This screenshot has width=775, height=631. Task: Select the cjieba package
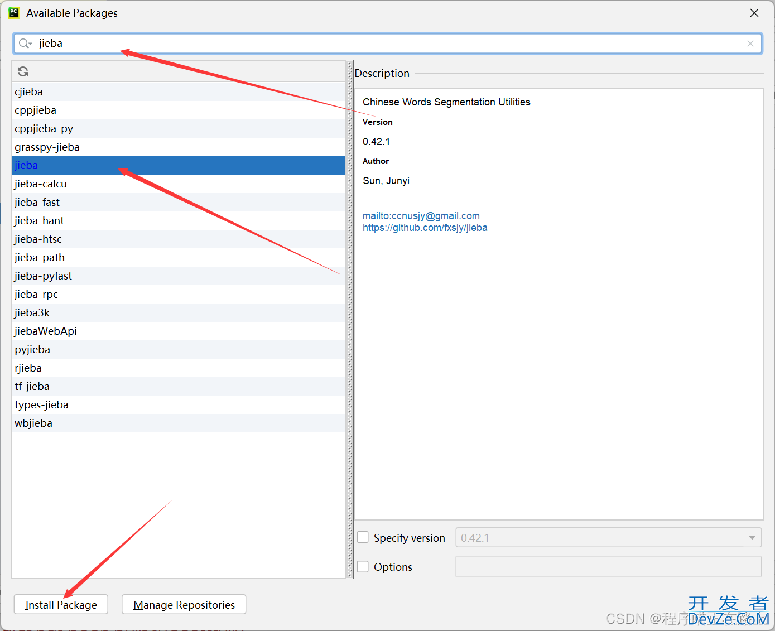(179, 91)
